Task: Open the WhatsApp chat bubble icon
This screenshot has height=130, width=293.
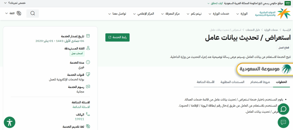Action: pyautogui.click(x=283, y=109)
